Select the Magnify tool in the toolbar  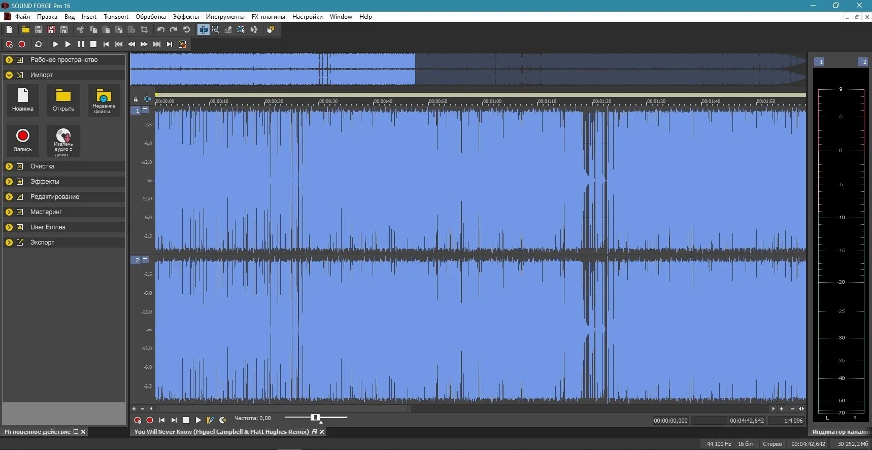216,29
